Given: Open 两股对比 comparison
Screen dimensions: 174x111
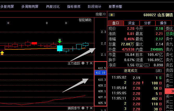Looking at the screenshot, I should (53, 7).
